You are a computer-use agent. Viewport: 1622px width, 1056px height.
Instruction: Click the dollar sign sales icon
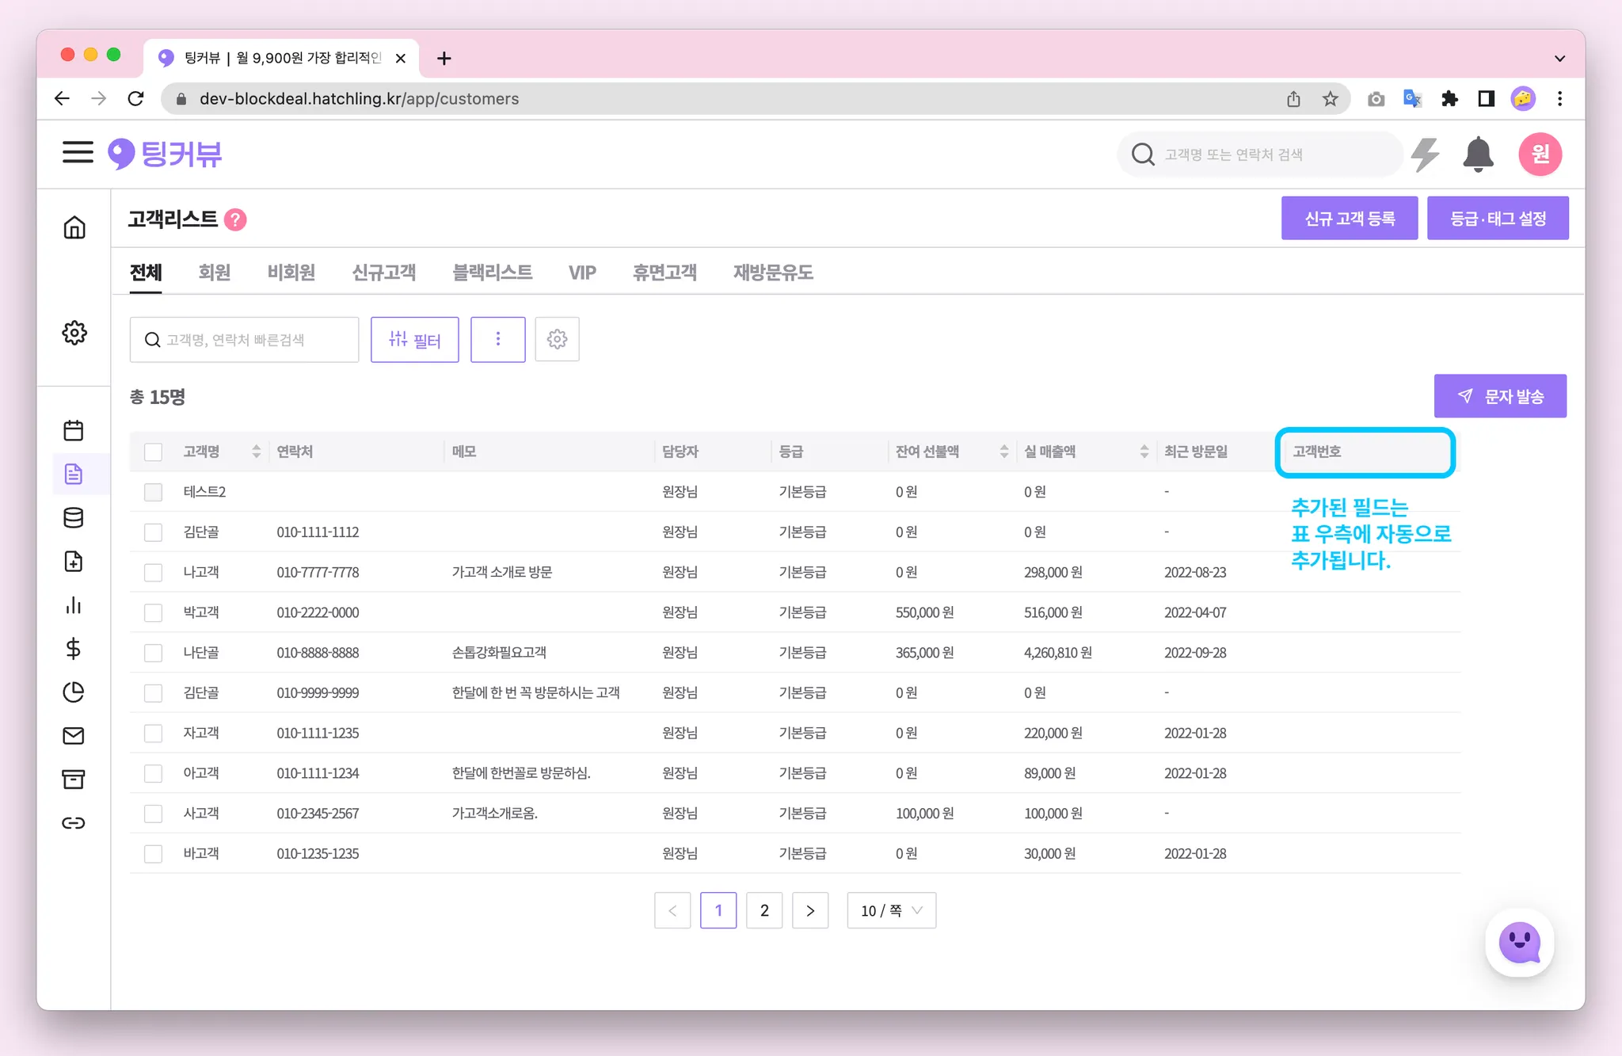click(x=74, y=649)
